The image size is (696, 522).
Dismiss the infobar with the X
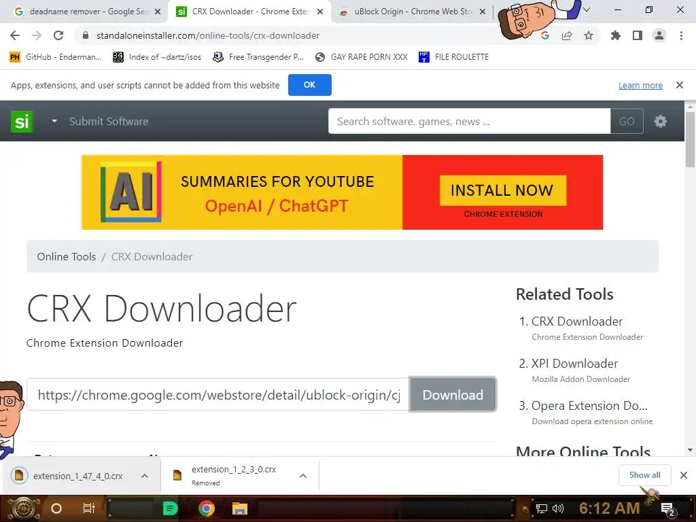(x=679, y=85)
